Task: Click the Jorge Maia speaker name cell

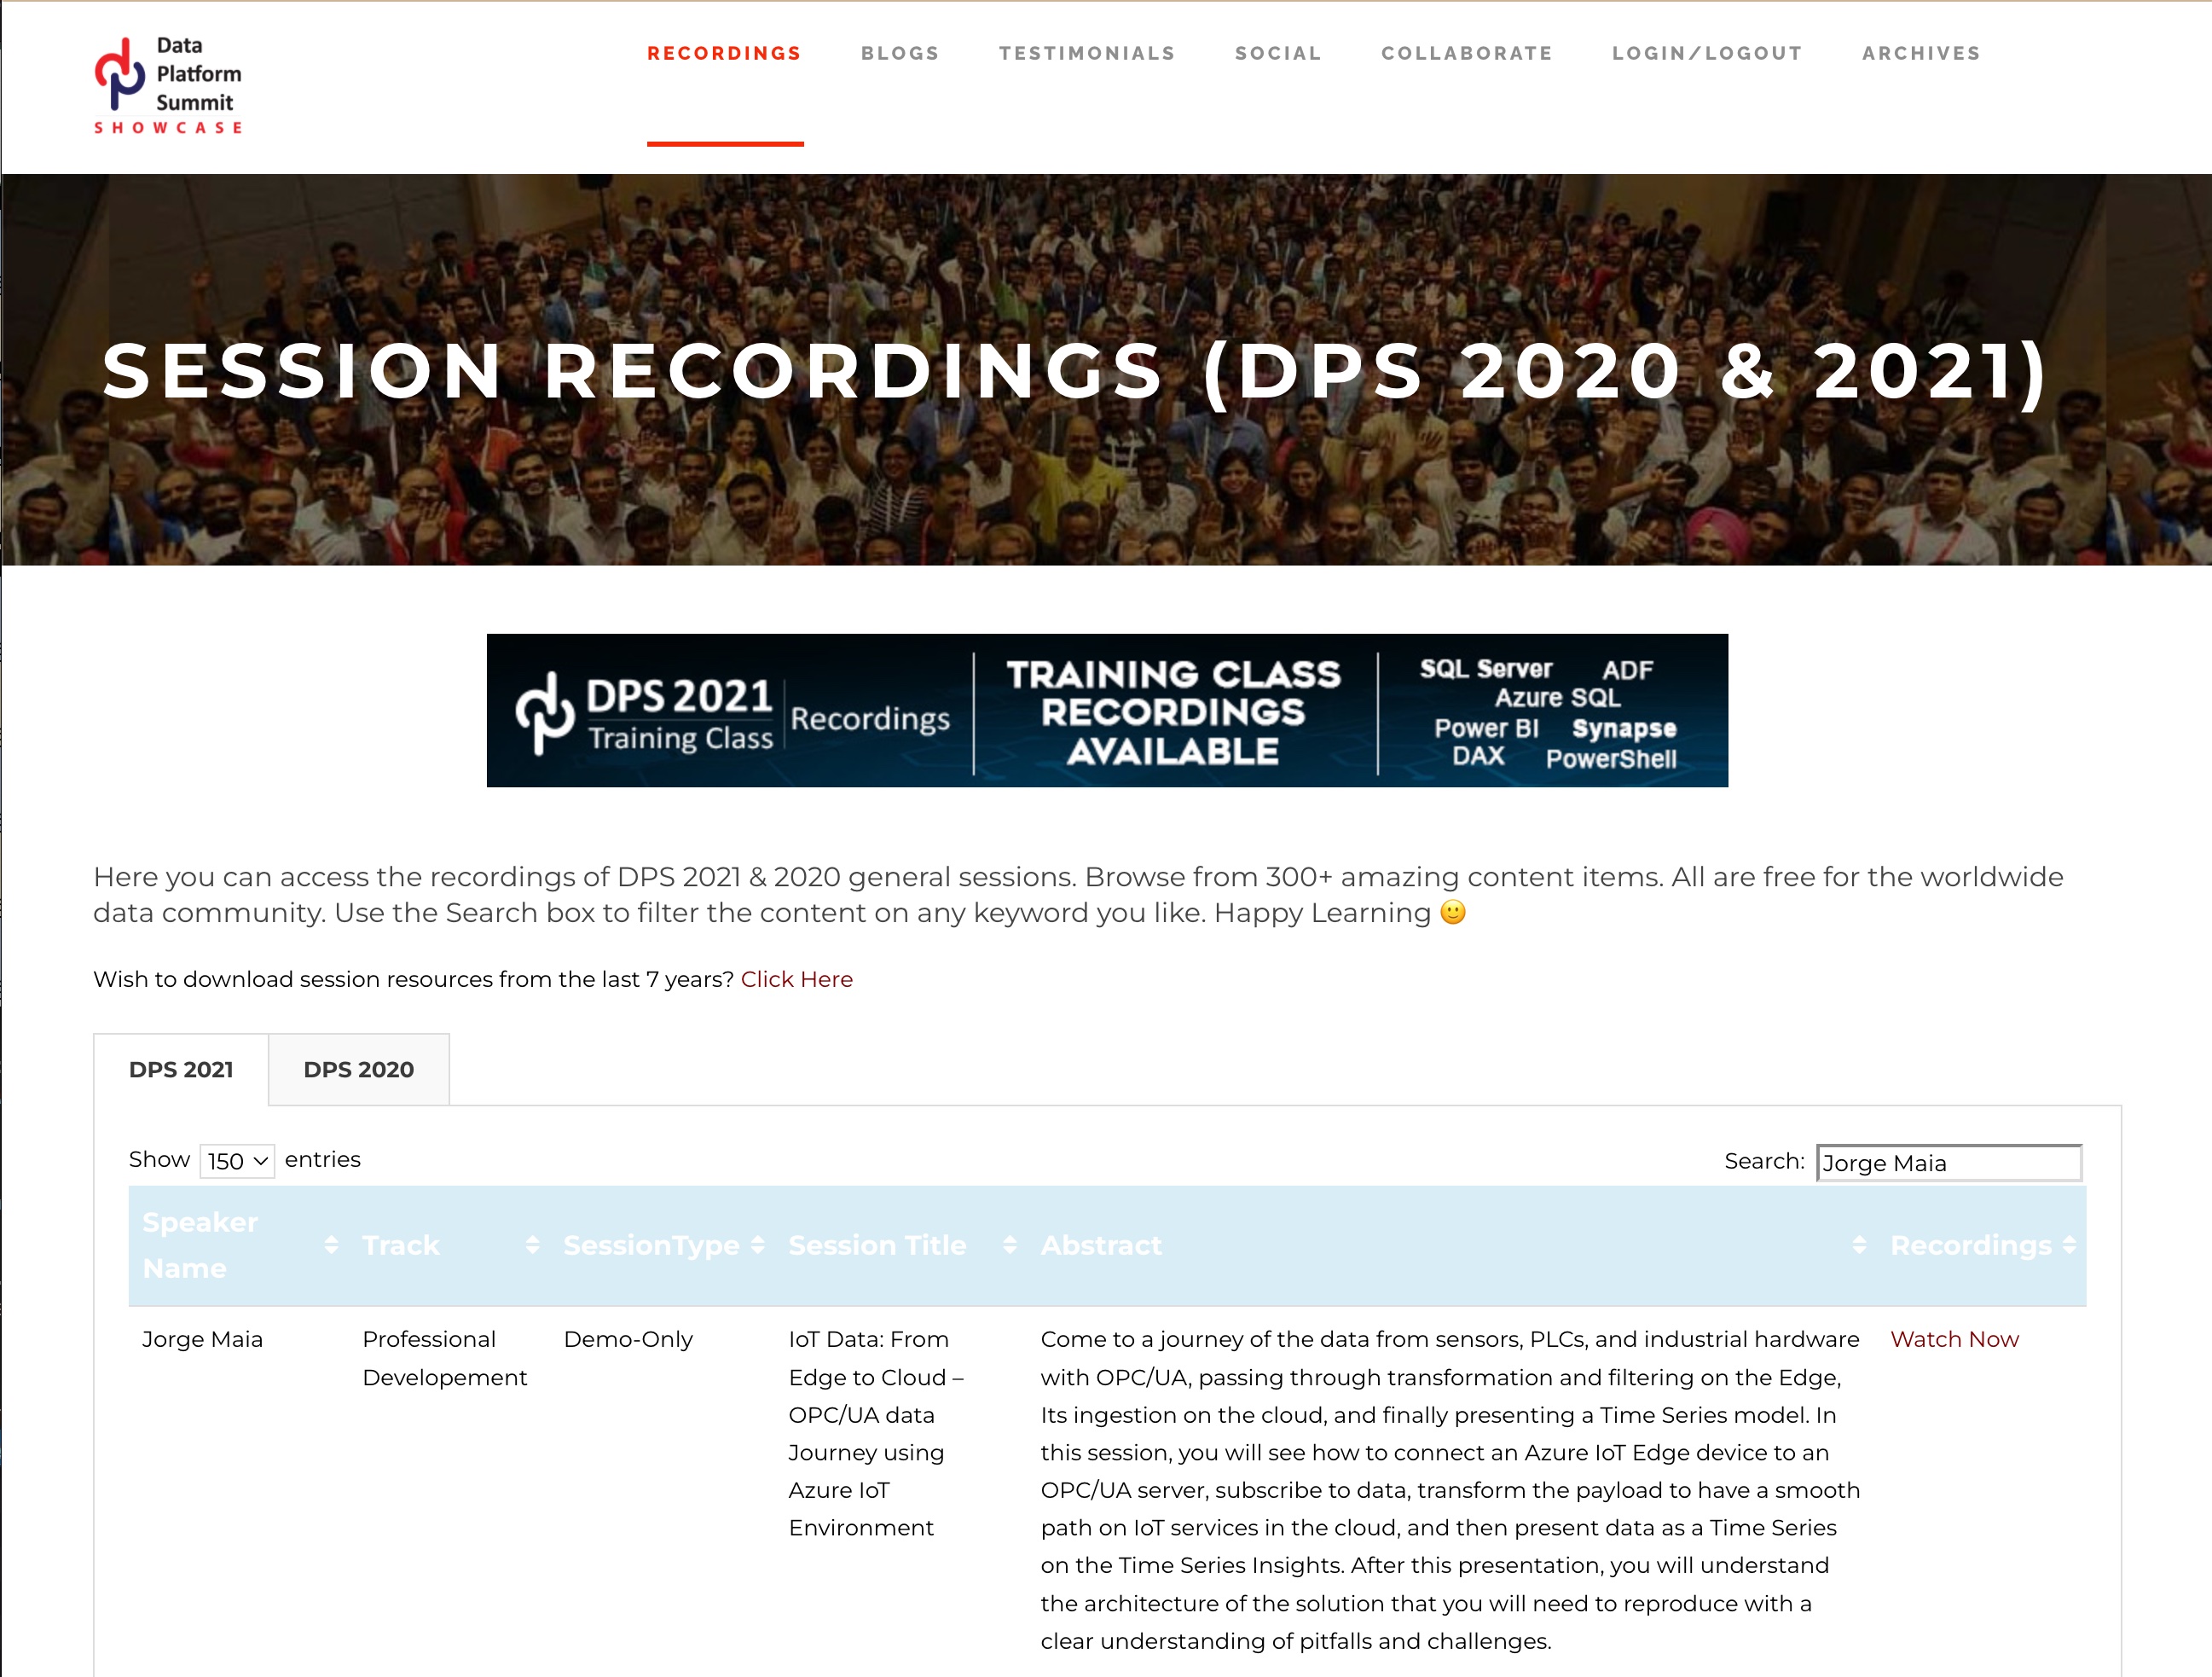Action: 202,1340
